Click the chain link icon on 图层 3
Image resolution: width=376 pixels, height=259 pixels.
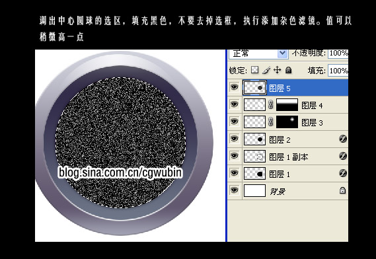[x=271, y=122]
